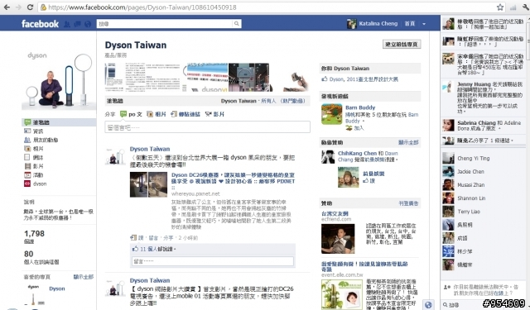
Task: Open the Barn Buddy game link
Action: 360,107
